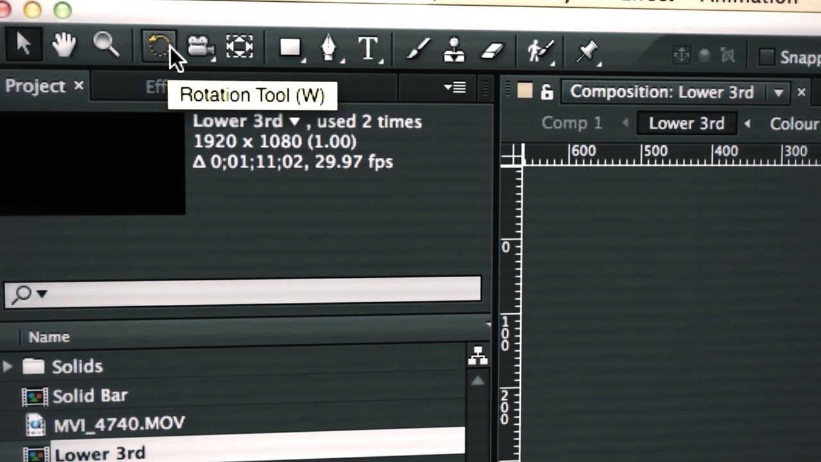The image size is (821, 462).
Task: Click the project list scroll-up arrow
Action: (x=477, y=381)
